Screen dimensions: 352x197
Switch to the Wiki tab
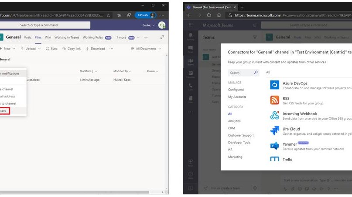[x=48, y=37]
